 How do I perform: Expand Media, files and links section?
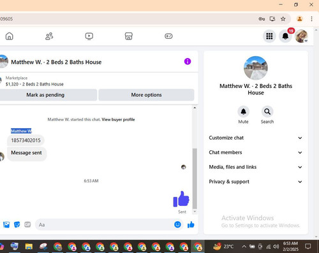pos(255,167)
